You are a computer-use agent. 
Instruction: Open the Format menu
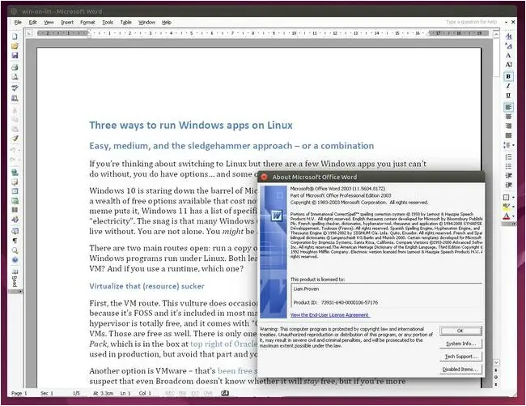pos(87,22)
